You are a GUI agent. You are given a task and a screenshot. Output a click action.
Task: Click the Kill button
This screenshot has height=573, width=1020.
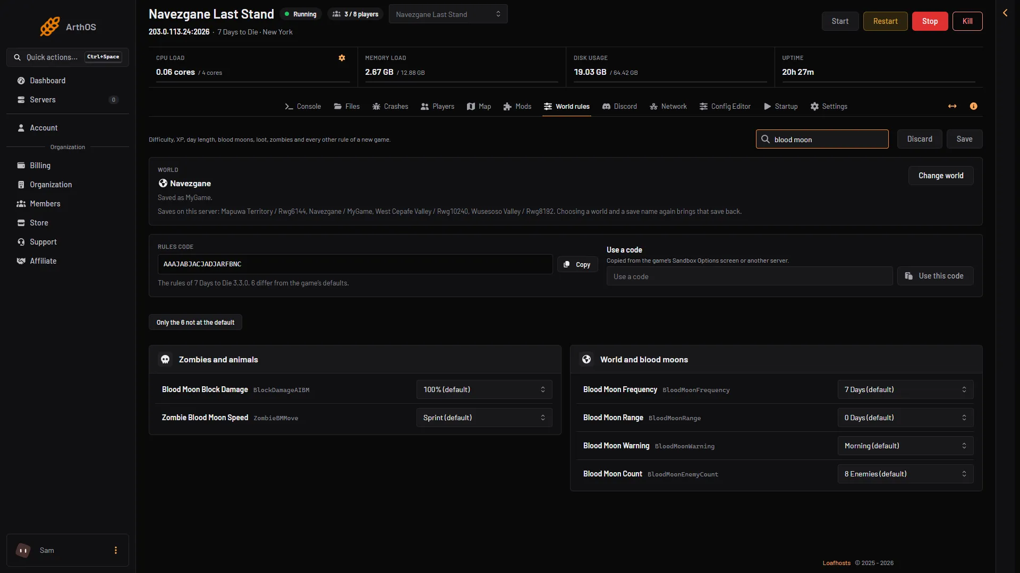point(967,21)
